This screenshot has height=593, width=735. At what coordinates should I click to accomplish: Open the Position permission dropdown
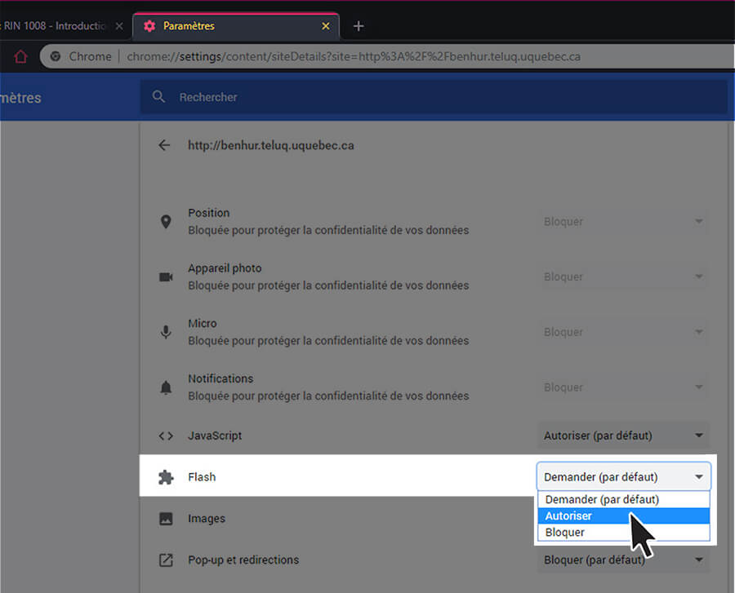pyautogui.click(x=623, y=221)
